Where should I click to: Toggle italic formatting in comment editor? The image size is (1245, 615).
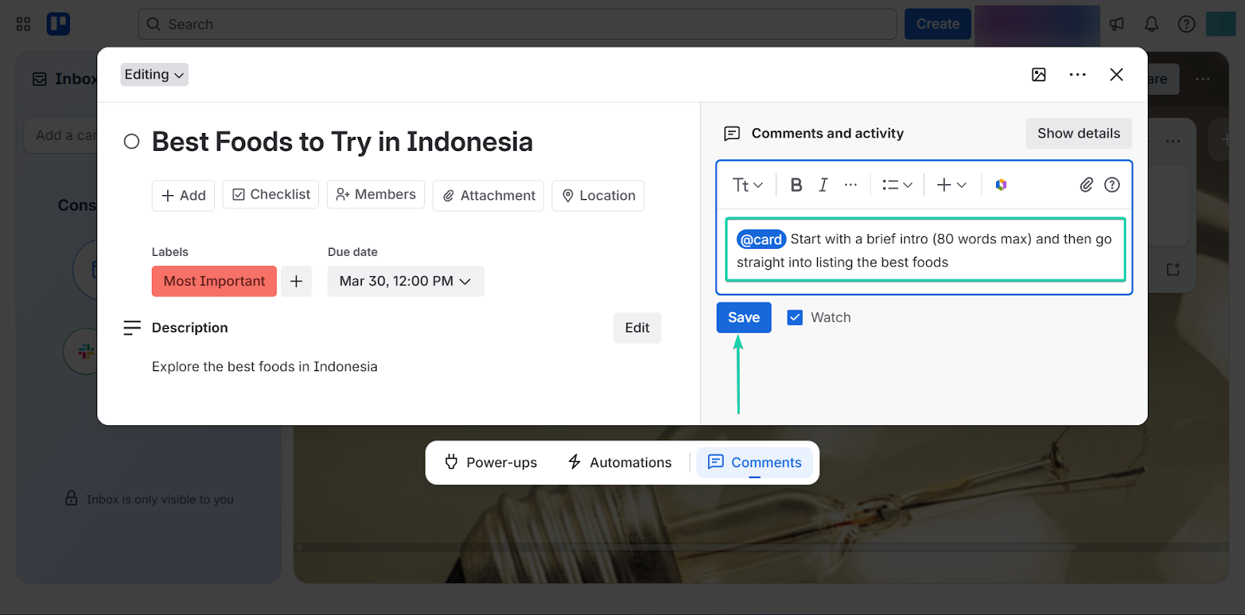(823, 185)
